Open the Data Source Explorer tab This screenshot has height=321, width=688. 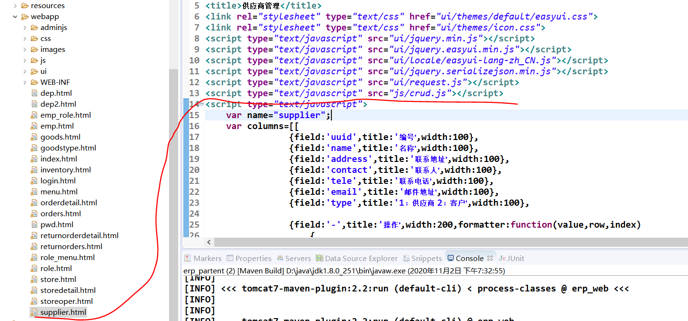click(357, 258)
